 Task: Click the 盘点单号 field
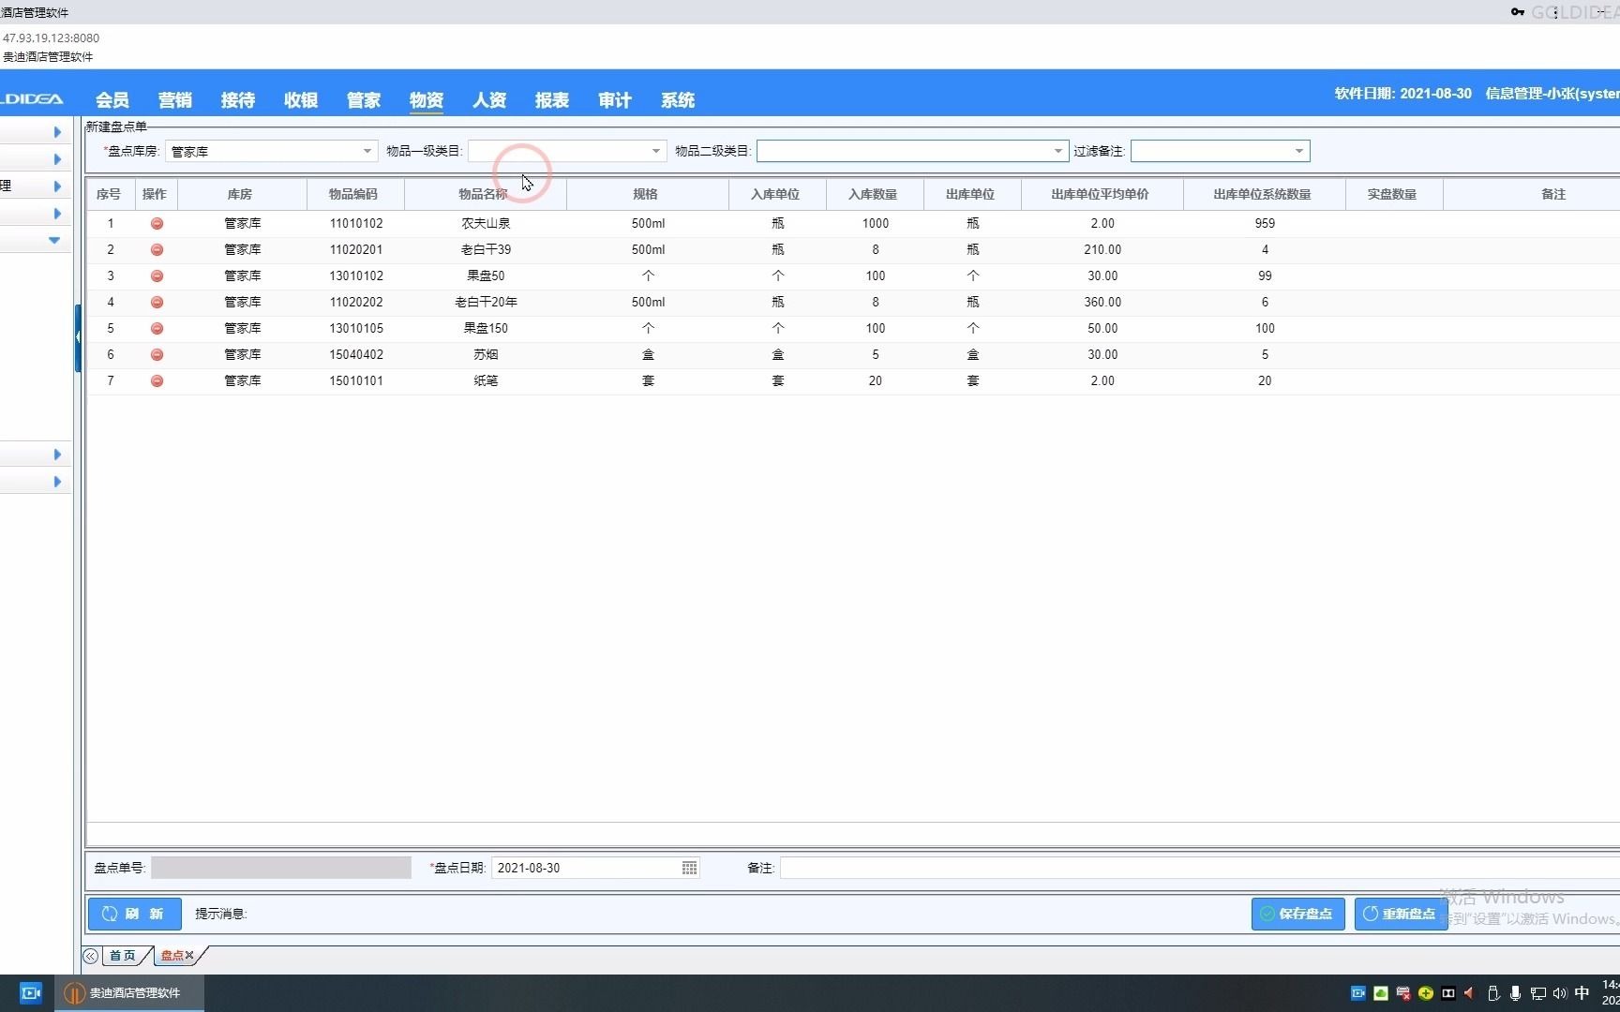281,868
